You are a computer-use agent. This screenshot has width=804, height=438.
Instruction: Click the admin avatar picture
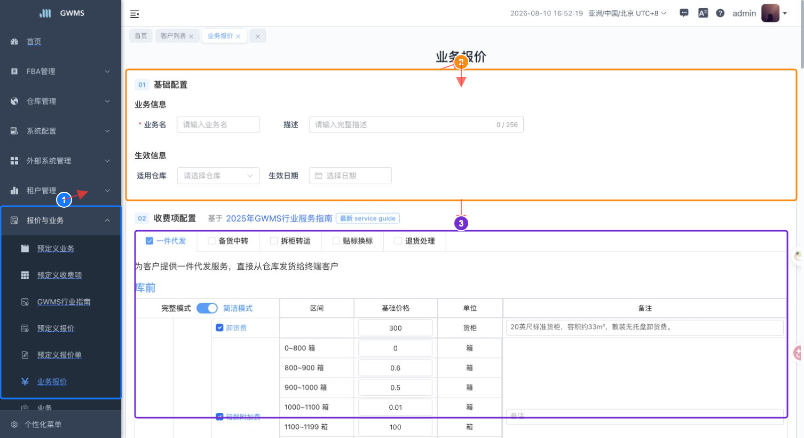(770, 13)
